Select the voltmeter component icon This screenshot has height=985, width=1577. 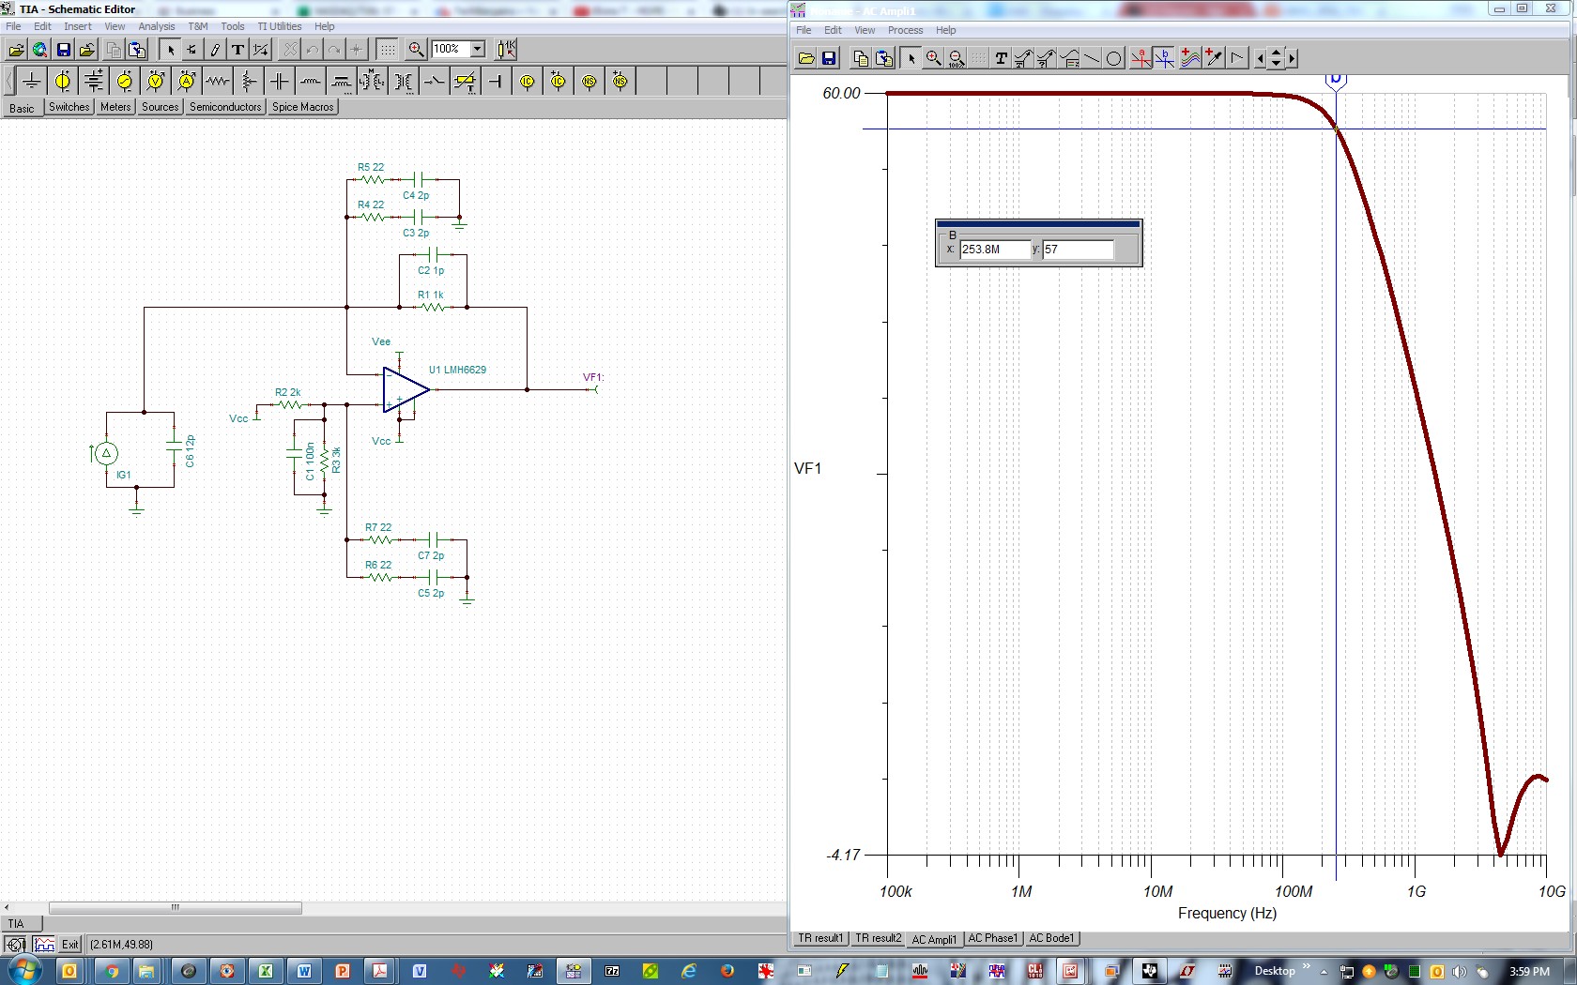tap(156, 82)
